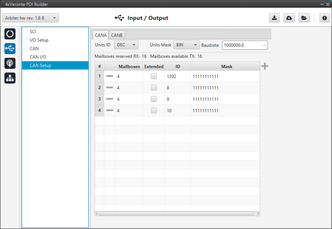
Task: Remove mailbox row 3 with minus icon
Action: pos(109,99)
